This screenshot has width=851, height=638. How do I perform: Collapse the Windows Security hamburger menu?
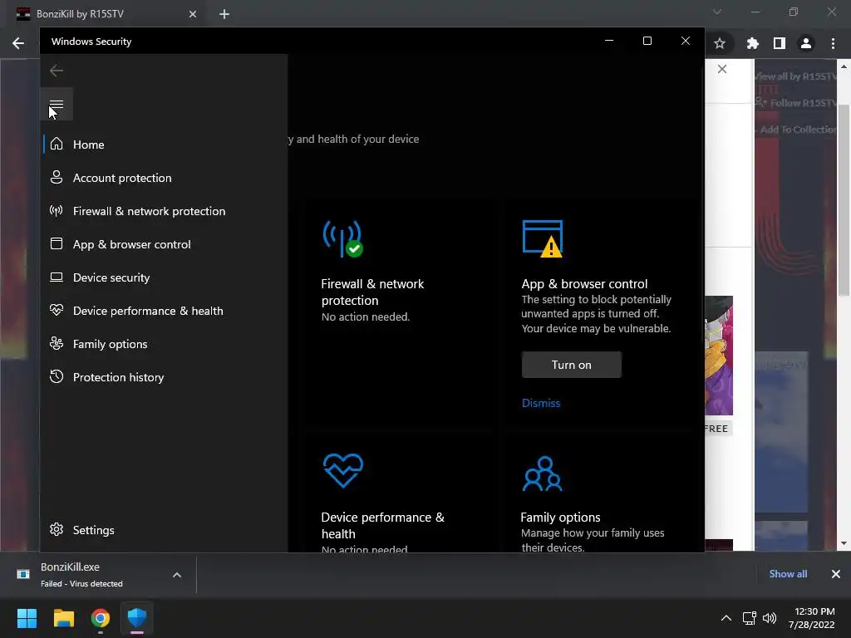click(57, 104)
